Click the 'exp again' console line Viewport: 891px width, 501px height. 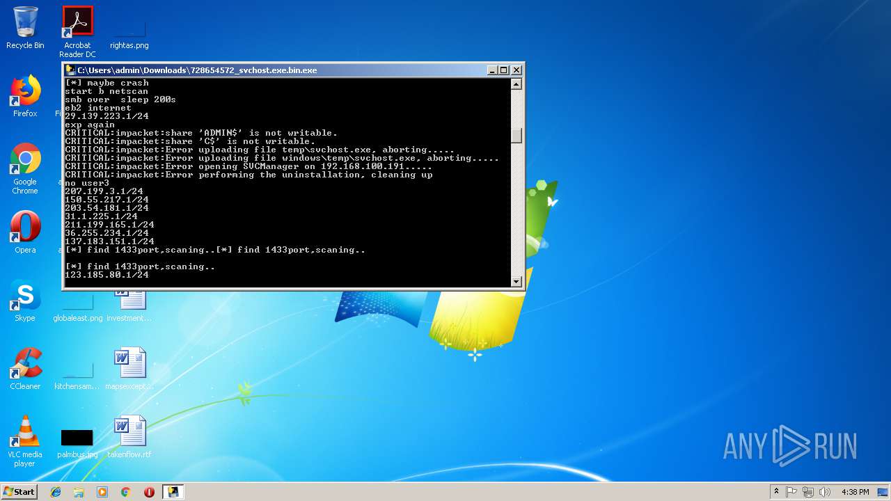click(x=90, y=125)
